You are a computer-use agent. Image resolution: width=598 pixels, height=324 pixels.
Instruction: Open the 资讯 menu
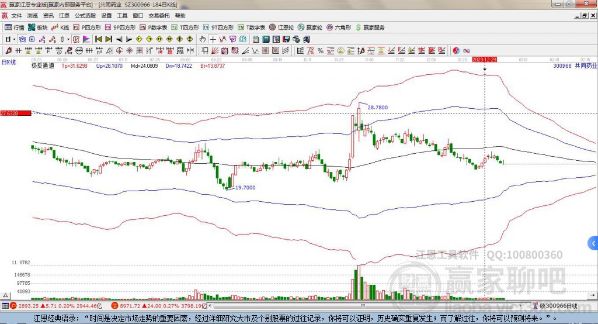click(48, 16)
